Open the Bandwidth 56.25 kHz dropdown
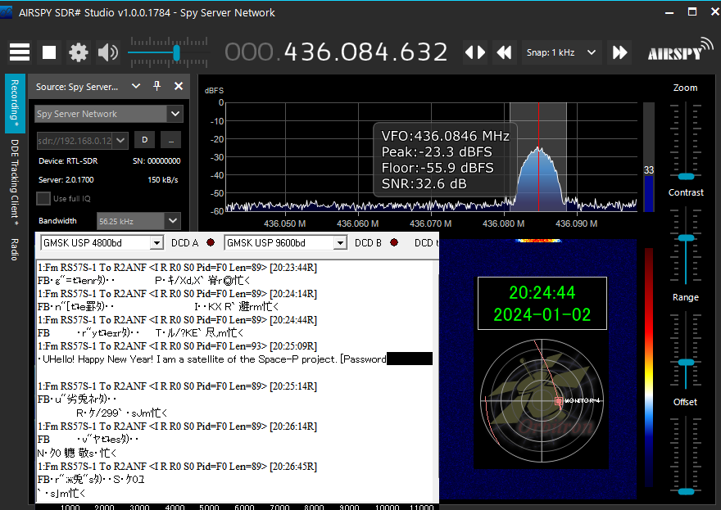 pyautogui.click(x=138, y=221)
